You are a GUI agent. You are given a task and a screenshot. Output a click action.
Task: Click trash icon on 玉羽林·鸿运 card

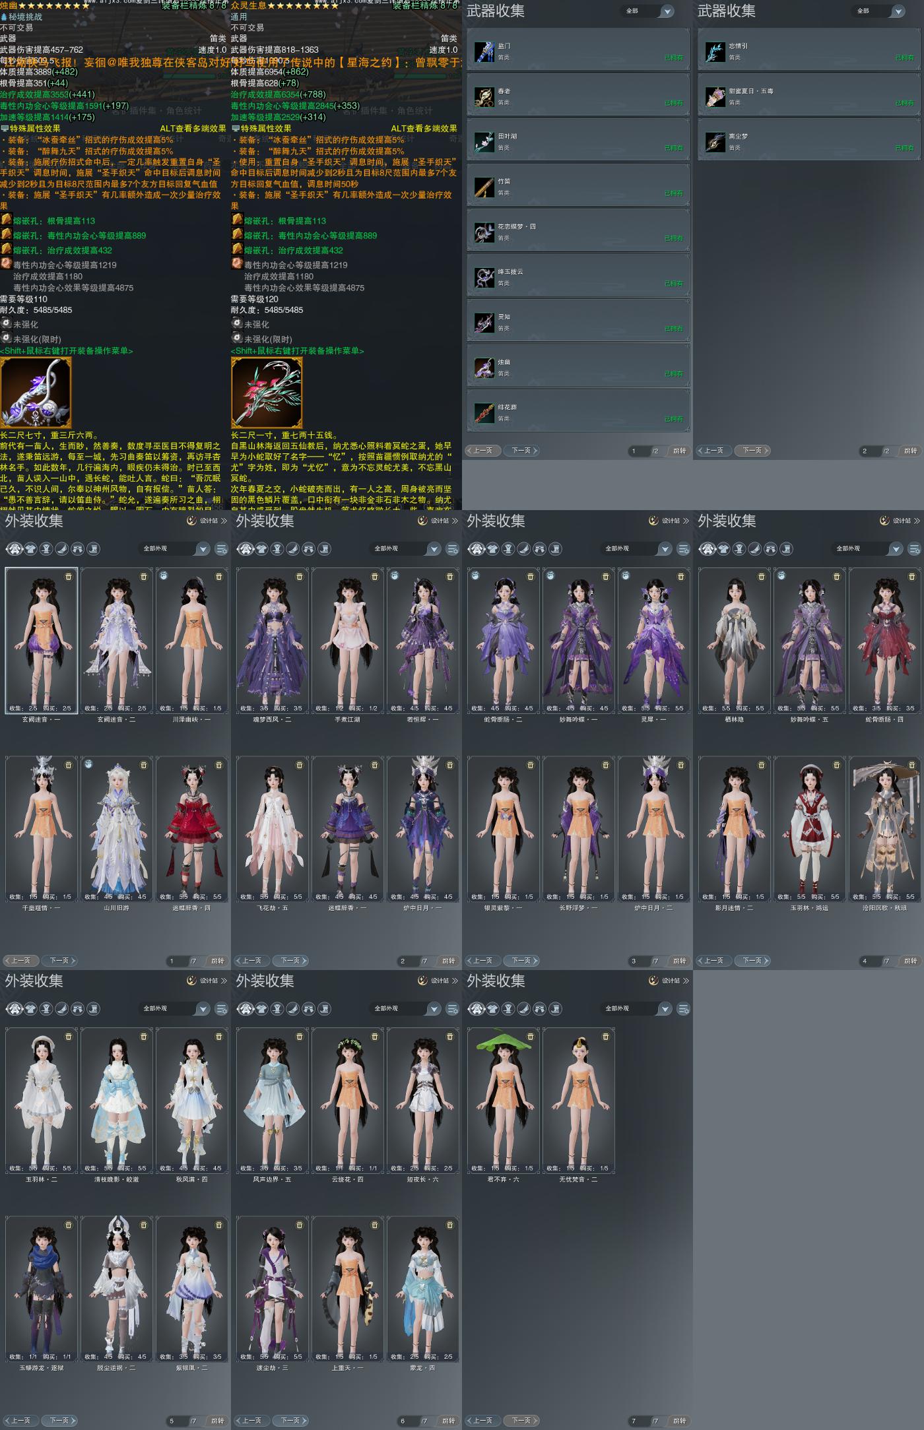pos(837,765)
